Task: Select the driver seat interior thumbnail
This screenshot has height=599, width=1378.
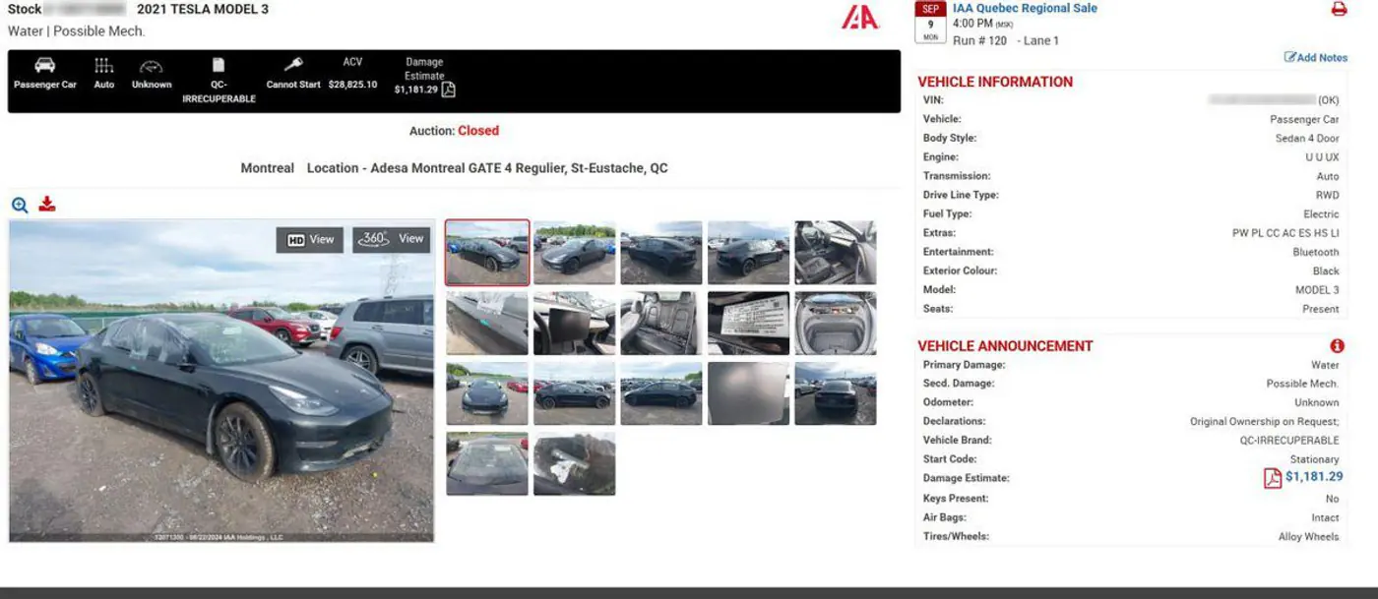Action: tap(836, 253)
